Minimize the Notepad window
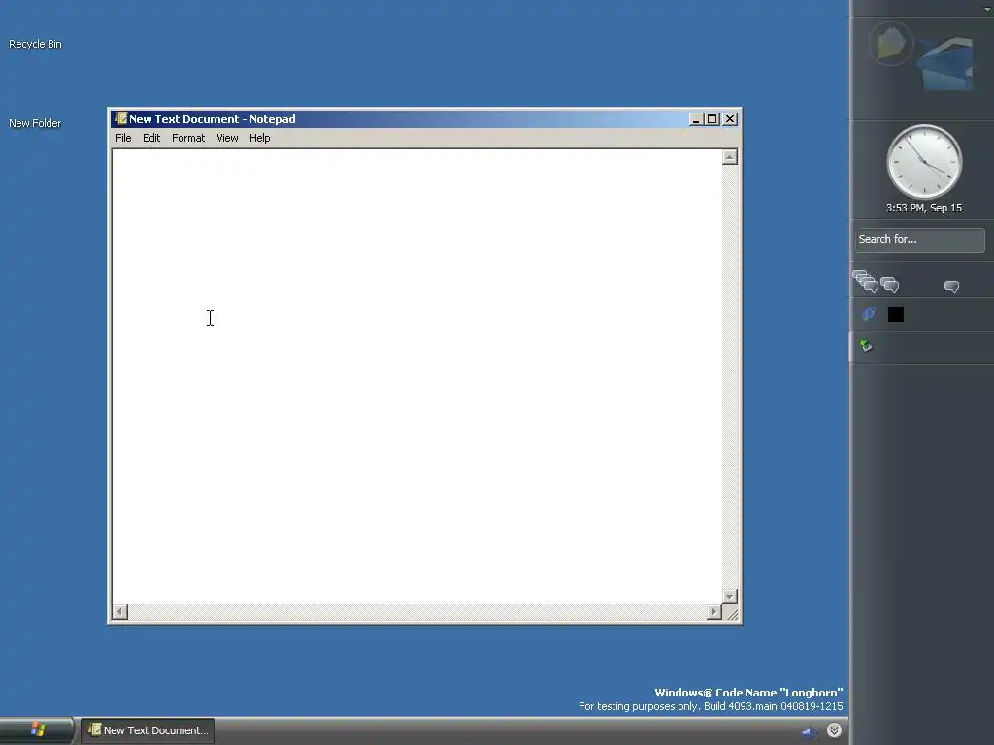The height and width of the screenshot is (745, 994). point(696,119)
